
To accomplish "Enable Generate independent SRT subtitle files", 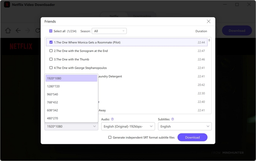I will coord(110,137).
